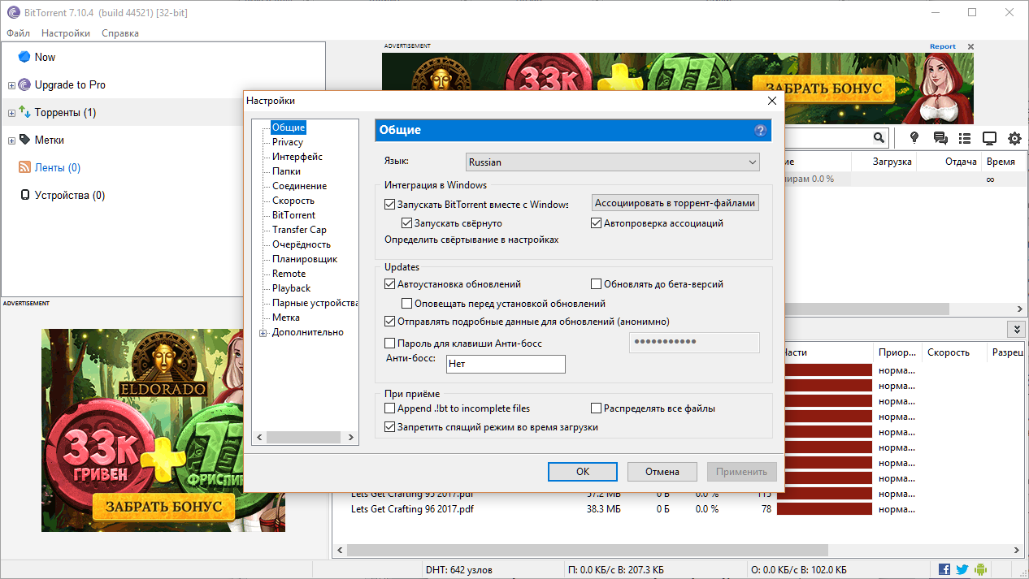Expand the Метки sidebar node
Image resolution: width=1029 pixels, height=579 pixels.
pos(11,140)
